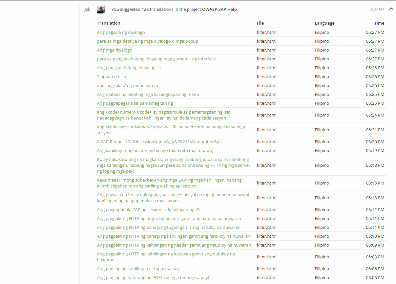Open the OWASP ZAP Help project link

[x=219, y=9]
